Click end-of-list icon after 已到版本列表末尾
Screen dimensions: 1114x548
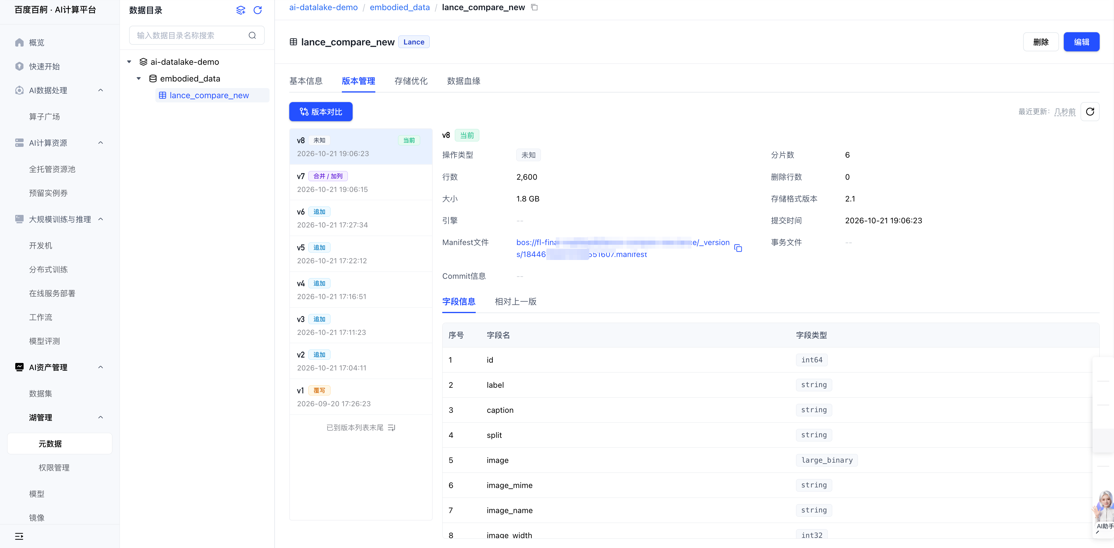391,427
